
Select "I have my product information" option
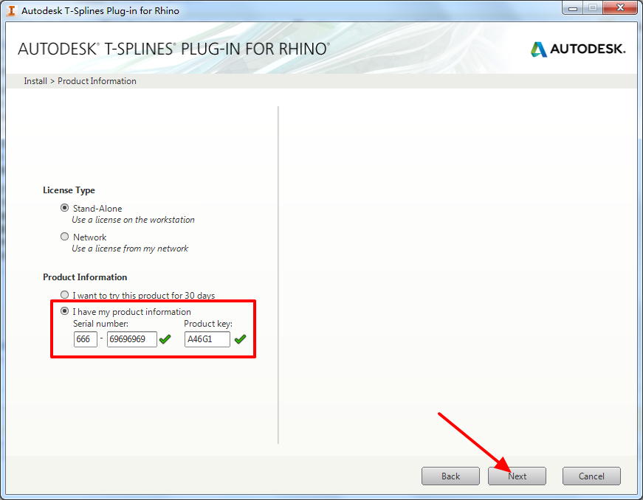click(x=64, y=311)
